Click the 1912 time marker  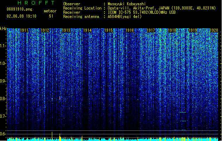pyautogui.click(x=45, y=30)
